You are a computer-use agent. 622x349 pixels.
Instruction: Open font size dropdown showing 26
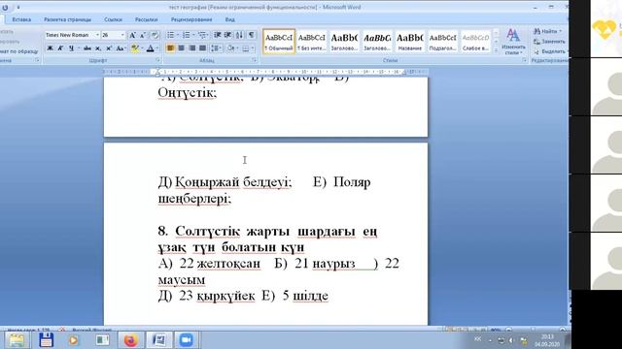tap(122, 35)
